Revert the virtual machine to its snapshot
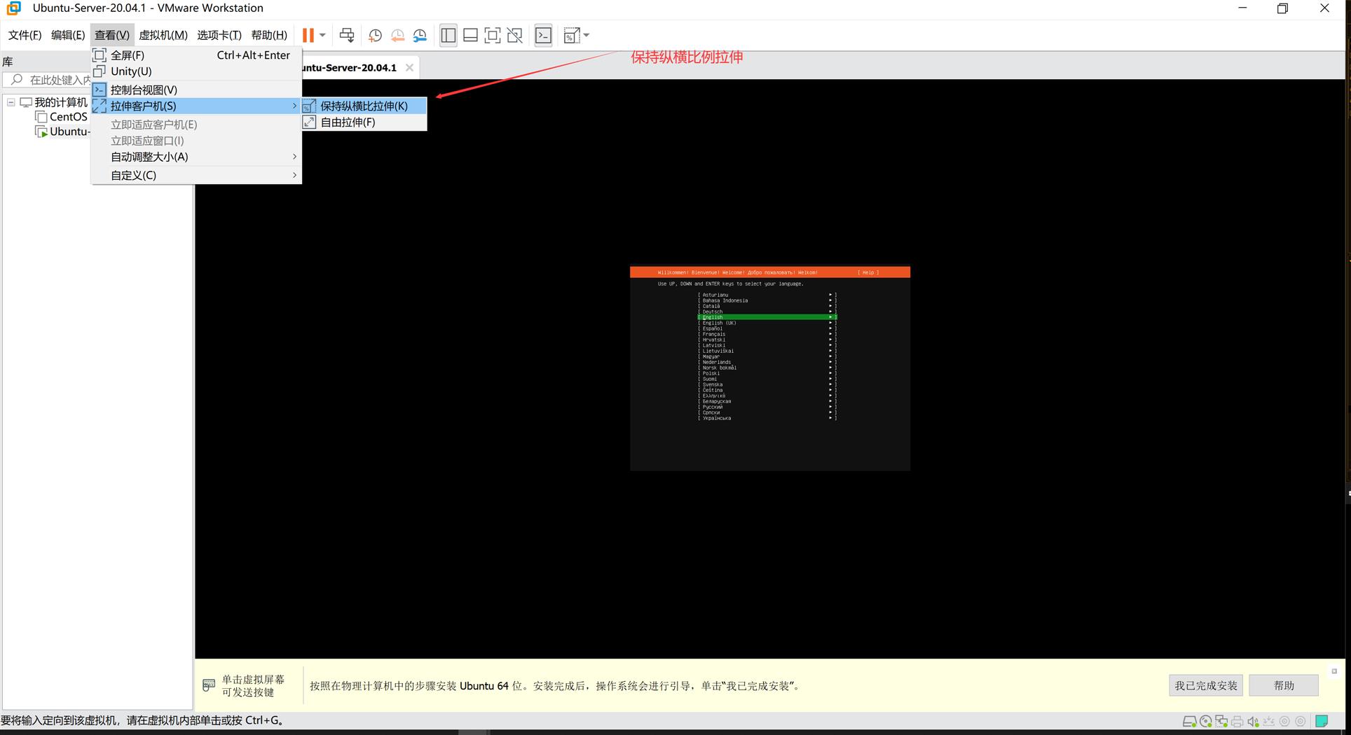Screen dimensions: 1351x735 pos(397,35)
